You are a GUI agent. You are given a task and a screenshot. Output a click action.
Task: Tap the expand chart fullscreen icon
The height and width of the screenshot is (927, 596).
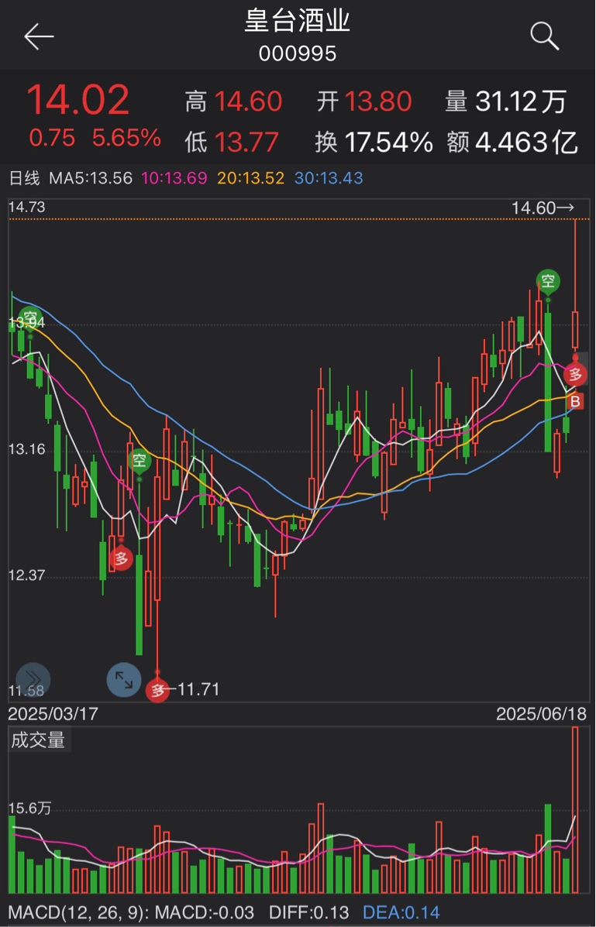(x=124, y=680)
